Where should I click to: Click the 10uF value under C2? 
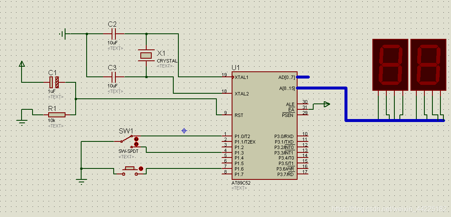pyautogui.click(x=112, y=43)
